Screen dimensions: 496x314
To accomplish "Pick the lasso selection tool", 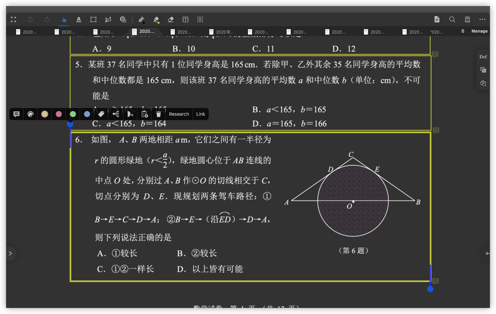I will point(108,19).
